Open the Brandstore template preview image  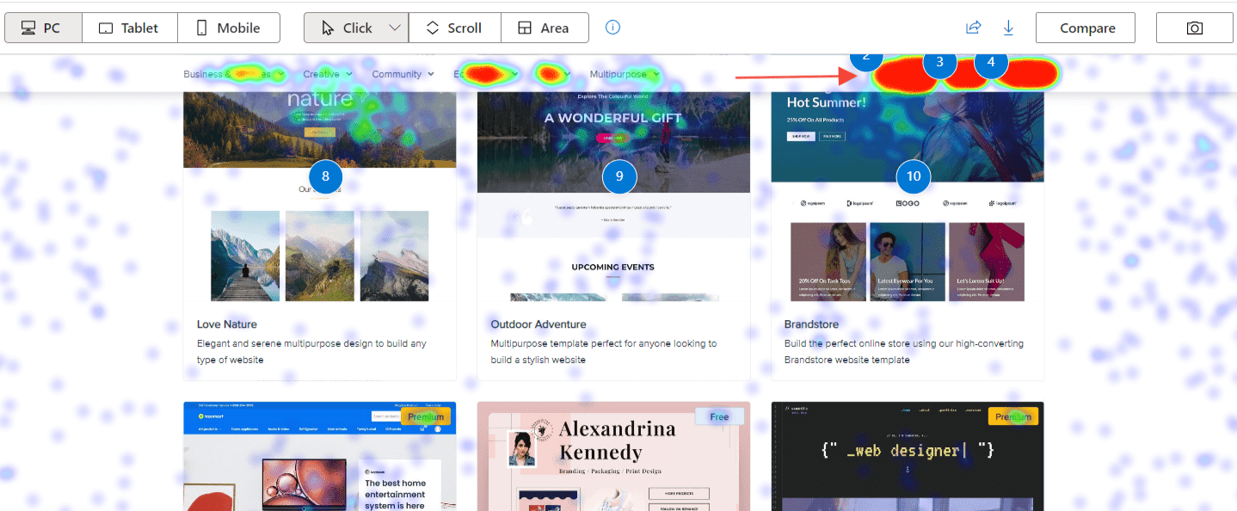(x=908, y=196)
